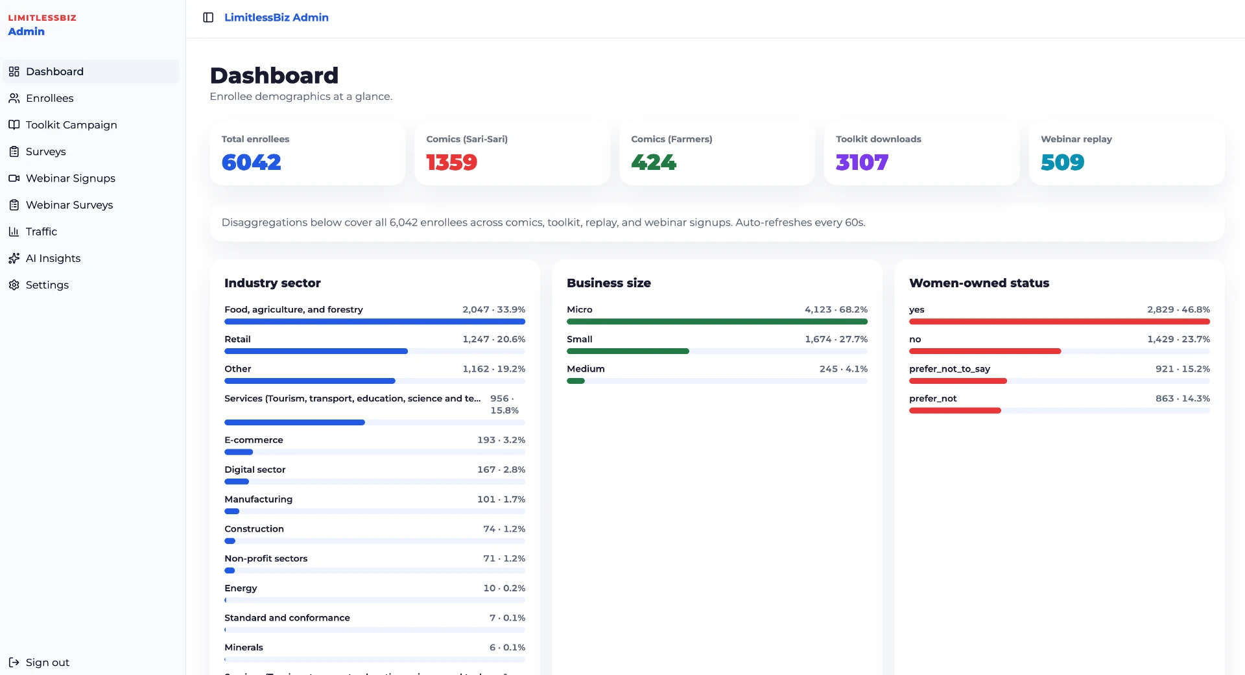
Task: Click the Sign out arrow icon
Action: [14, 662]
